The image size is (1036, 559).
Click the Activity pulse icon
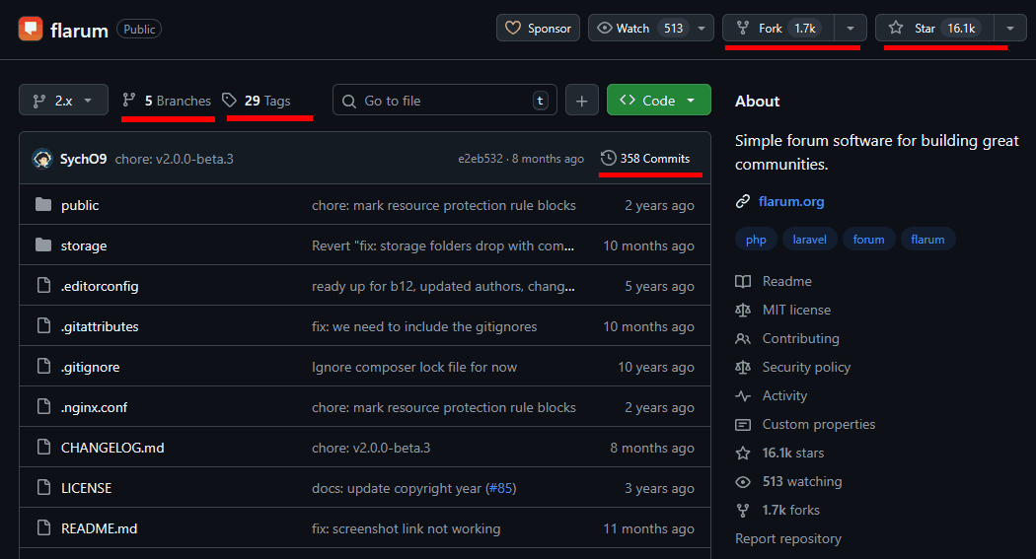click(x=743, y=395)
